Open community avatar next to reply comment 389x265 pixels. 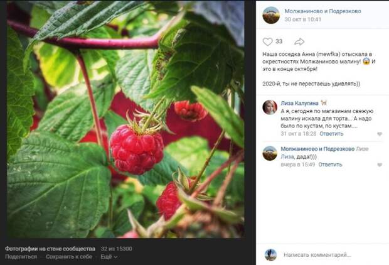click(270, 153)
